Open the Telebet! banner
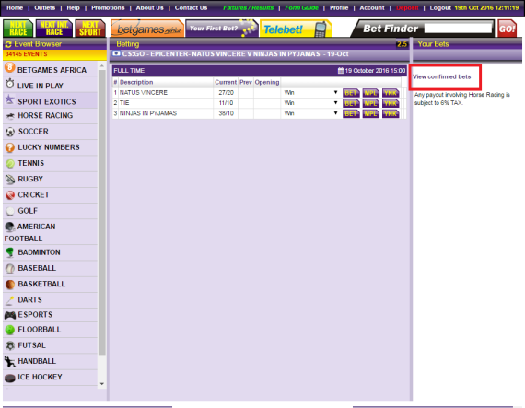Image resolution: width=525 pixels, height=408 pixels. [296, 29]
